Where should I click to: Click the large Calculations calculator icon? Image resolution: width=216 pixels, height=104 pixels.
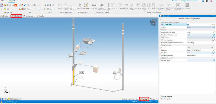click(x=2, y=5)
